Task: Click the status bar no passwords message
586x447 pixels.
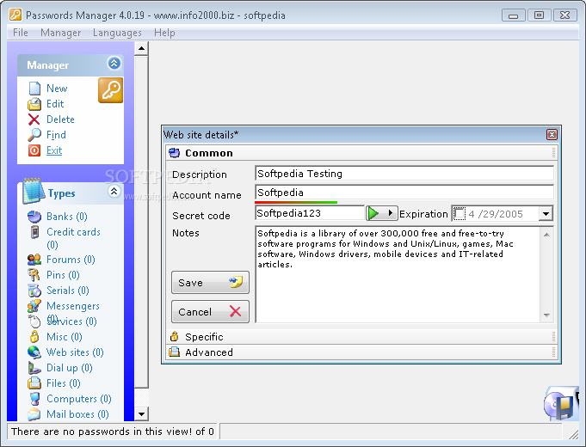Action: (113, 432)
